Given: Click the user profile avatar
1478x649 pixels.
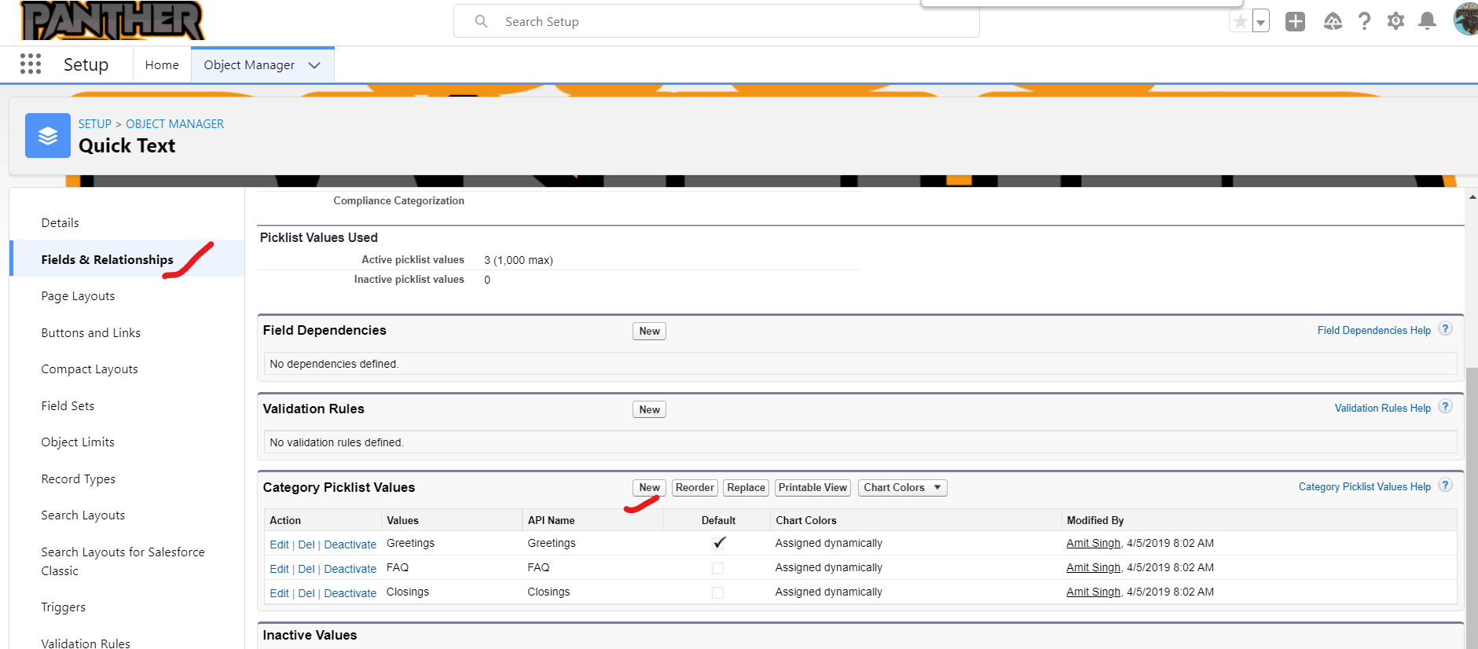Looking at the screenshot, I should [x=1465, y=20].
